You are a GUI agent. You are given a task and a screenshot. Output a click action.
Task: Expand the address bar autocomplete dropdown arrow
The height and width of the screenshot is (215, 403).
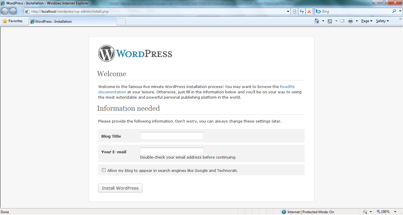288,12
